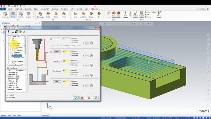211x119 pixels.
Task: Select Absolute for Top of stock
Action: 71,70
